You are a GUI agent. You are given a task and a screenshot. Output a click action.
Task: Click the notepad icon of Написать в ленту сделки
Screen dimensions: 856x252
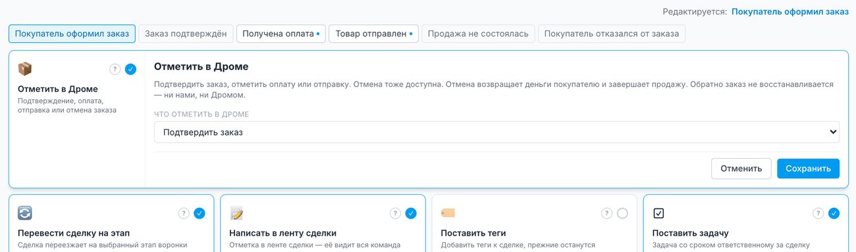tap(236, 213)
